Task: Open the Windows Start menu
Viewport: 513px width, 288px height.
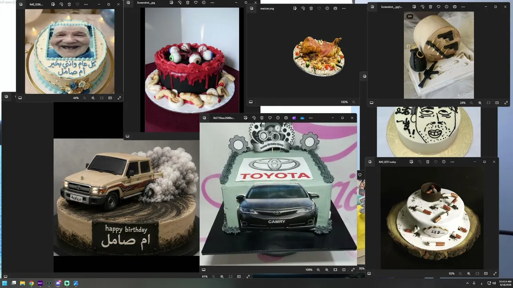Action: pos(5,283)
